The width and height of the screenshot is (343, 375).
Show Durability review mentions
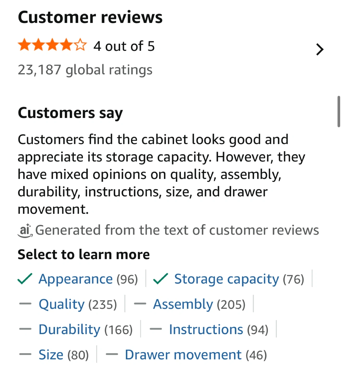pyautogui.click(x=69, y=329)
